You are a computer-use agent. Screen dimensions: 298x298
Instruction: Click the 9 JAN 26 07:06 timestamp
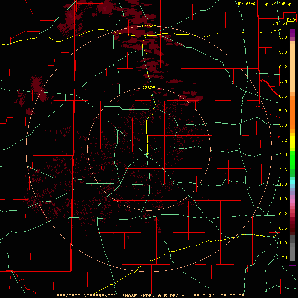pyautogui.click(x=223, y=296)
